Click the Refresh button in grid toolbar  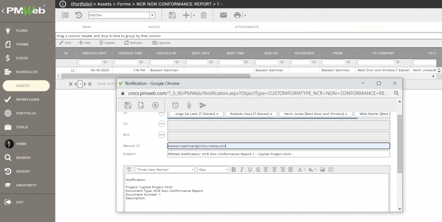pos(133,43)
